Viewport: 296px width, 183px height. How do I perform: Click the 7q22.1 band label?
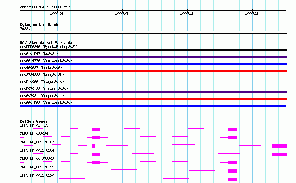pyautogui.click(x=26, y=29)
